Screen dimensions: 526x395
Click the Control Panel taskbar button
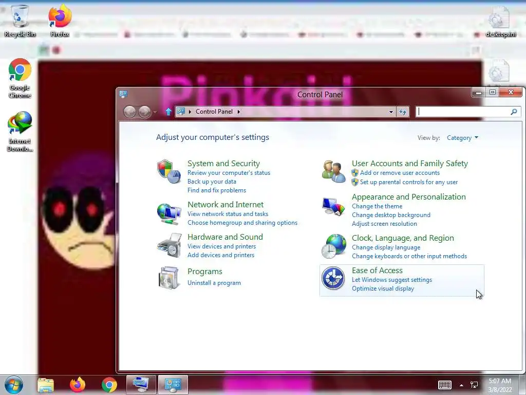point(173,385)
